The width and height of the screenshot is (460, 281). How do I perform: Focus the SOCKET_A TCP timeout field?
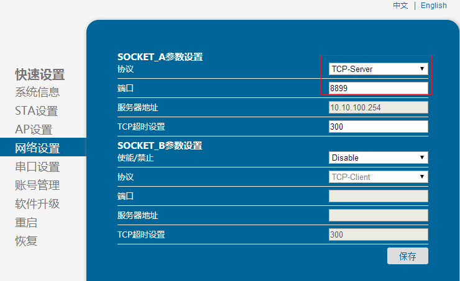coord(378,127)
